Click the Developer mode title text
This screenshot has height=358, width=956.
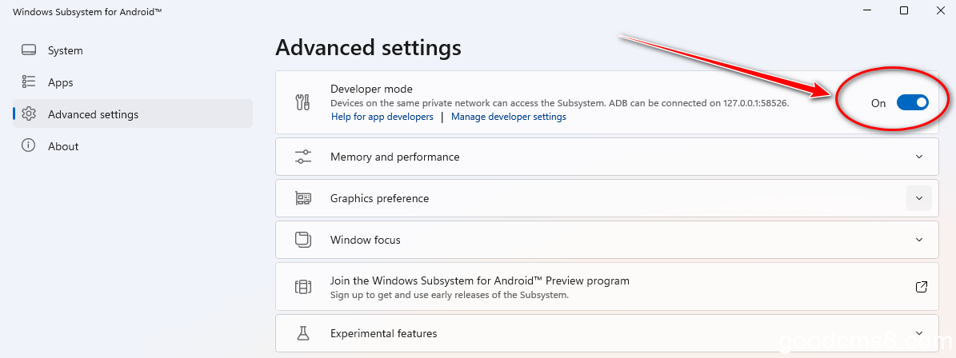pos(371,89)
